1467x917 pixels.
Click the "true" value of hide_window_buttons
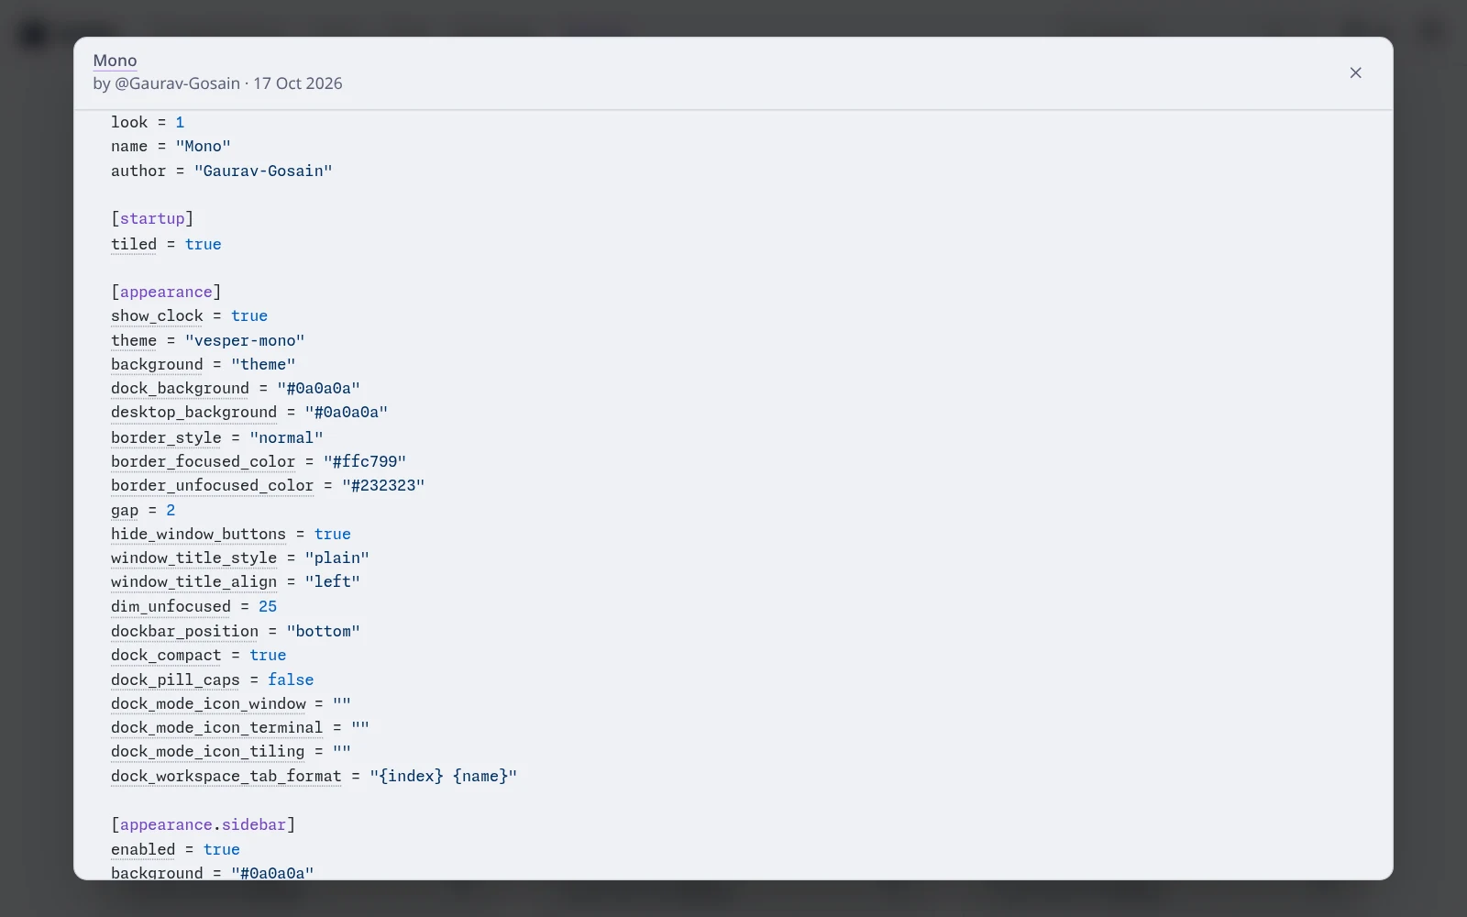tap(333, 534)
